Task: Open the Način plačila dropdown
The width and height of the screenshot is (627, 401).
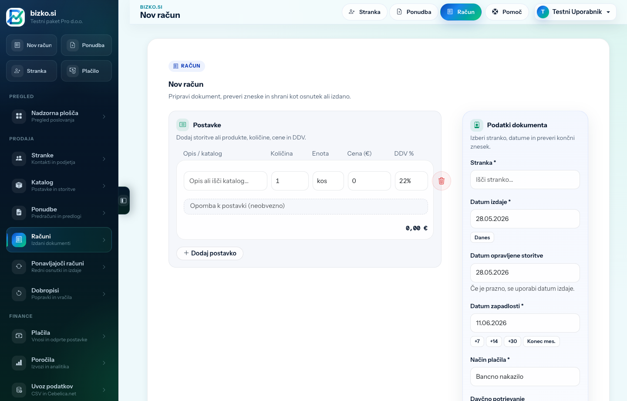Action: [525, 377]
